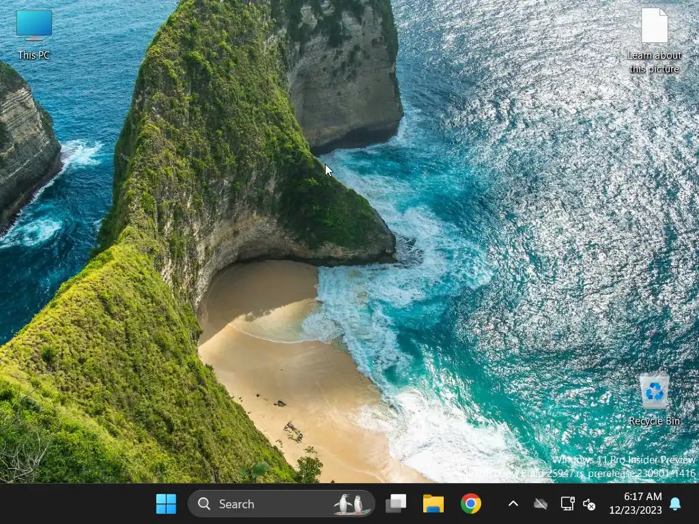Select the Recycle Bin desktop icon
Screen dimensions: 699x524
tap(654, 400)
